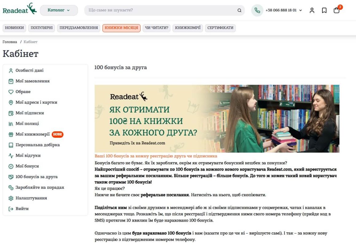
Task: Select the НОВИНКИ tab
Action: (14, 28)
